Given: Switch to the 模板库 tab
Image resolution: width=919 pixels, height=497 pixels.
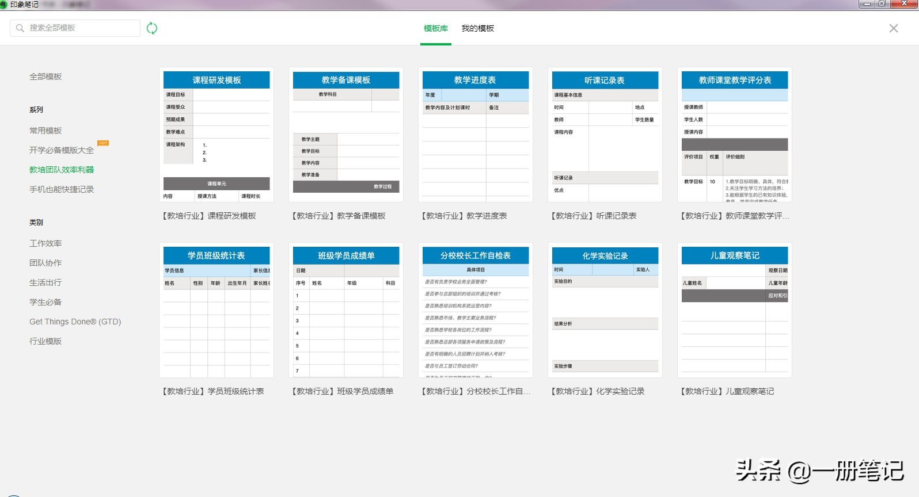Looking at the screenshot, I should click(436, 28).
